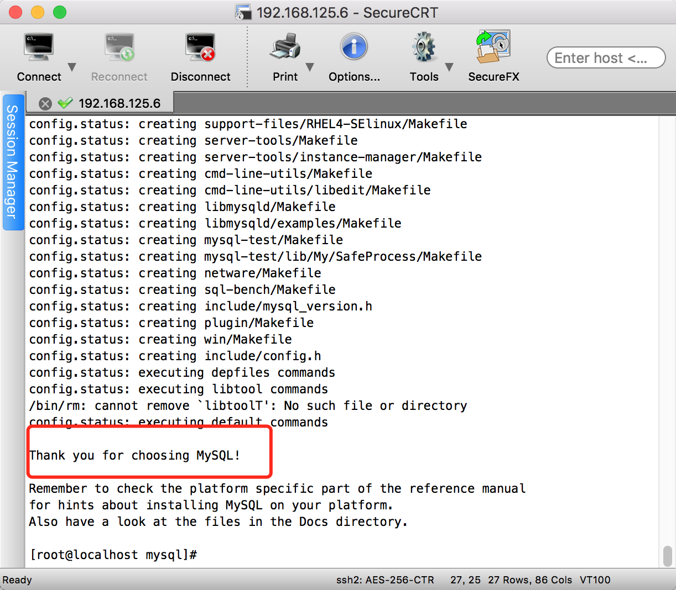676x590 pixels.
Task: Click the 'creating cmd-line-utils/libedit/Makefile' line
Action: tap(230, 190)
